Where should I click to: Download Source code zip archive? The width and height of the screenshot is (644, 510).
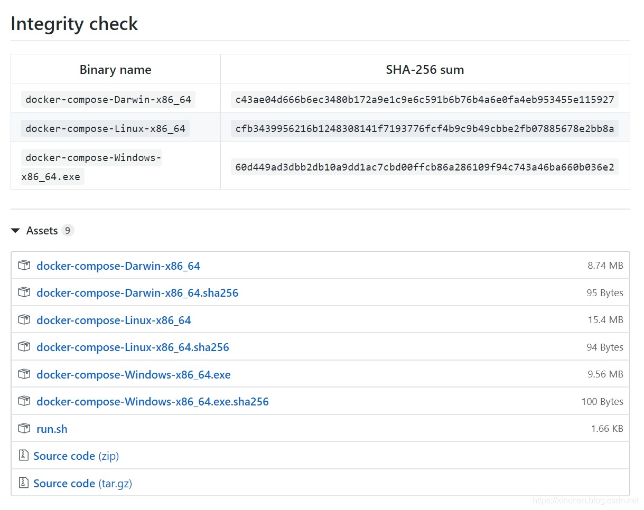76,456
